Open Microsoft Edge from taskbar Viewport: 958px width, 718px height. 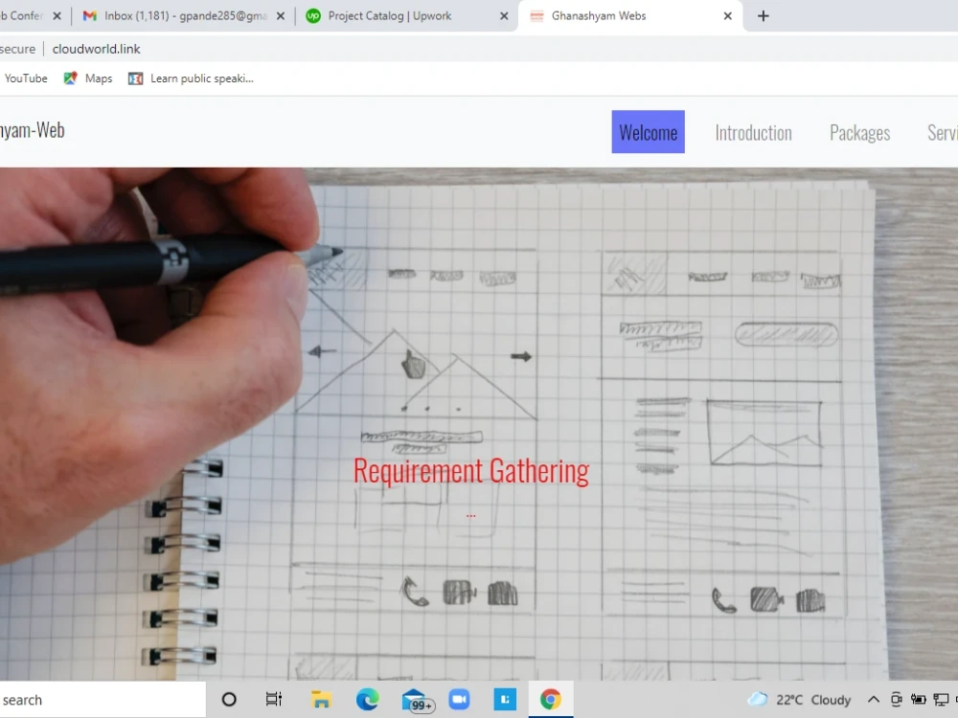367,700
